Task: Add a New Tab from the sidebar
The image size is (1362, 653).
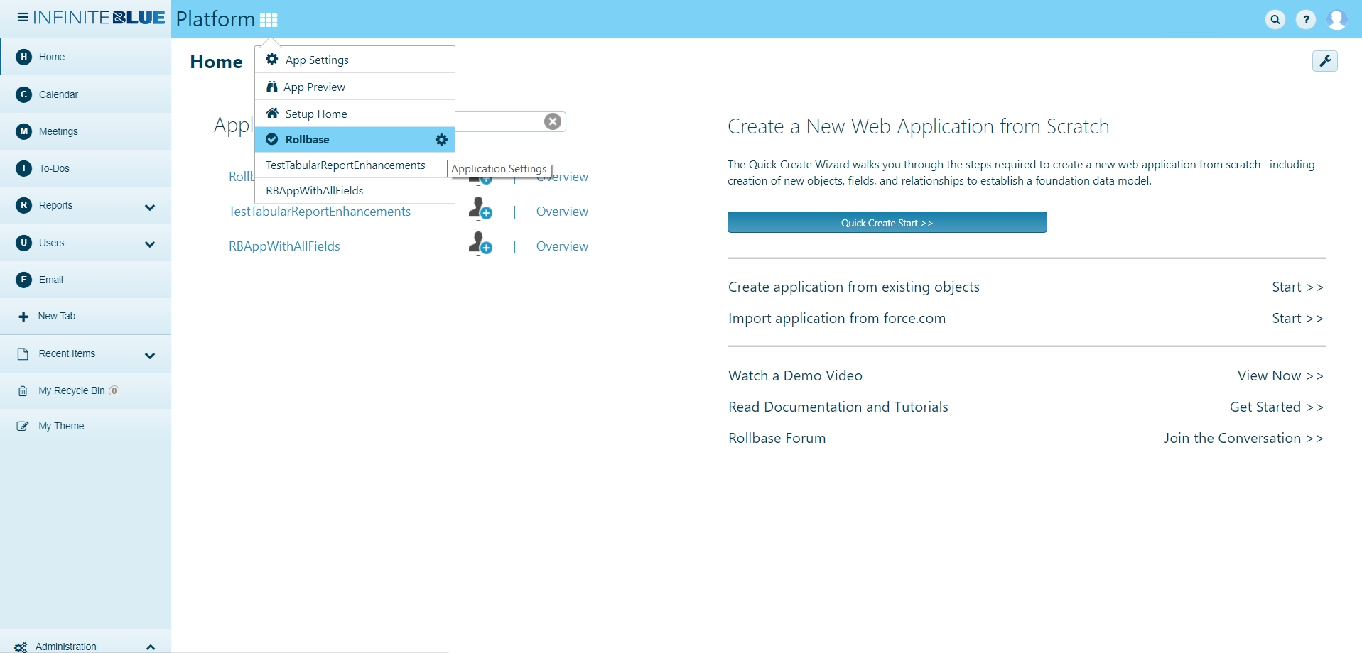Action: [85, 317]
